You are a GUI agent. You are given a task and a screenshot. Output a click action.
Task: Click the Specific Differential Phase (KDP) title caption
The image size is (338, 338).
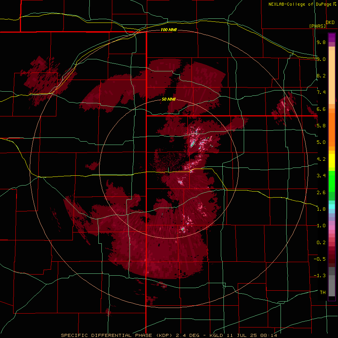tap(169, 335)
